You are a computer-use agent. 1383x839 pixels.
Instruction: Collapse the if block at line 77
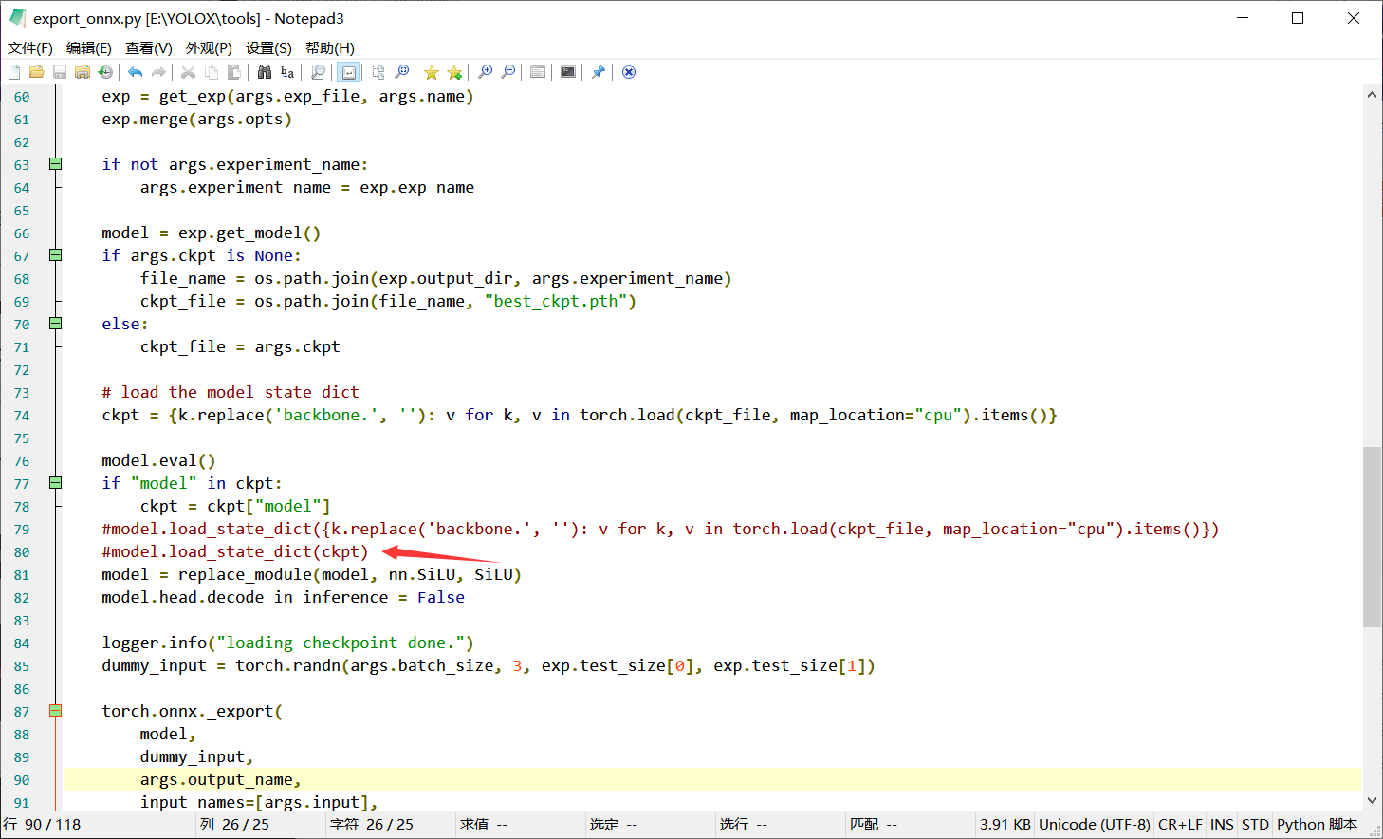[54, 482]
